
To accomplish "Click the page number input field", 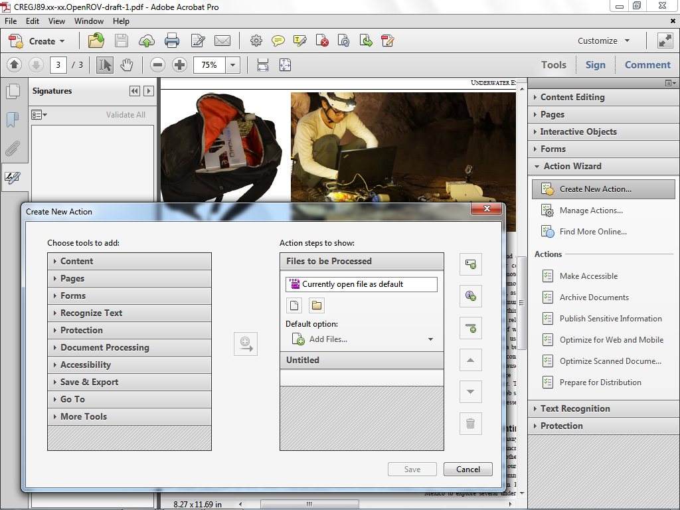I will 58,65.
